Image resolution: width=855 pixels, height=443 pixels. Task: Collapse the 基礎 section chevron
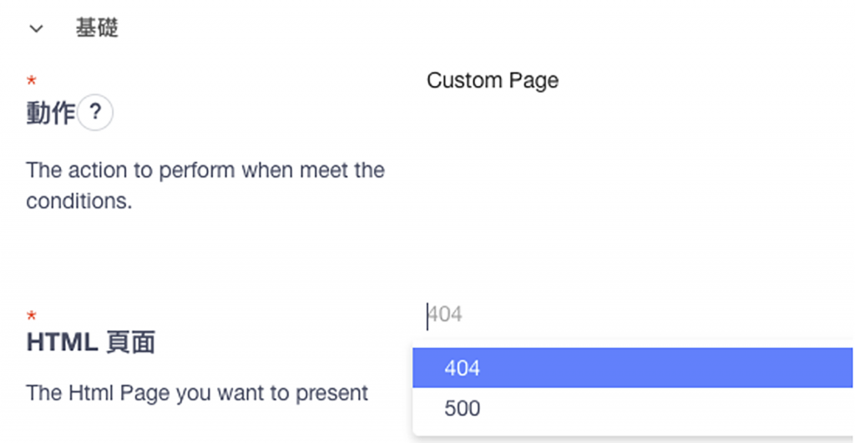[x=36, y=28]
